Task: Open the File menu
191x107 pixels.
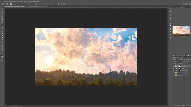Action: [x=5, y=1]
